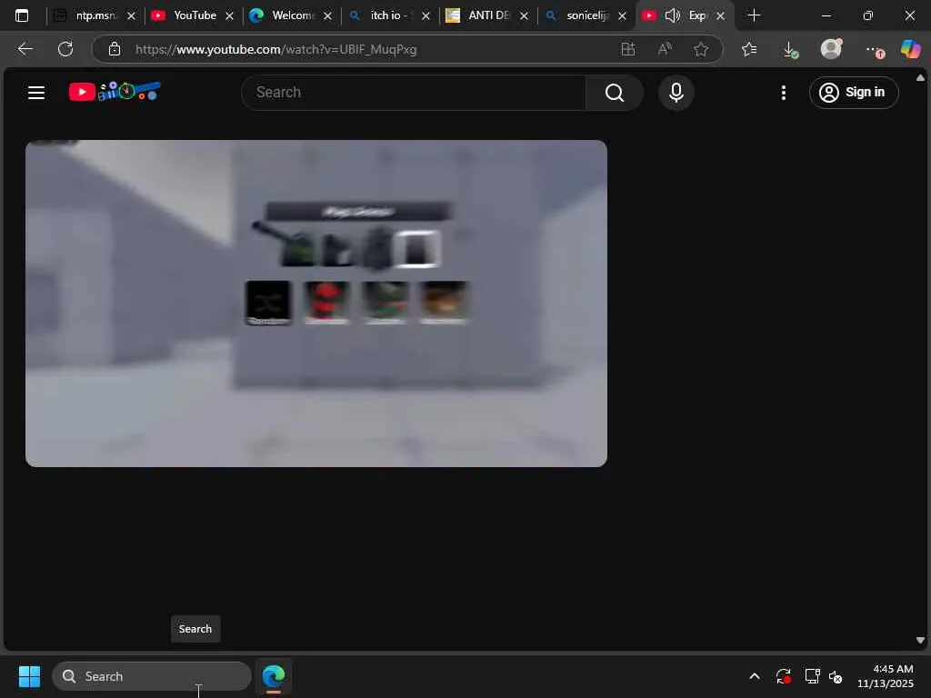This screenshot has width=931, height=698.
Task: Open the Downloads icon
Action: pos(790,49)
